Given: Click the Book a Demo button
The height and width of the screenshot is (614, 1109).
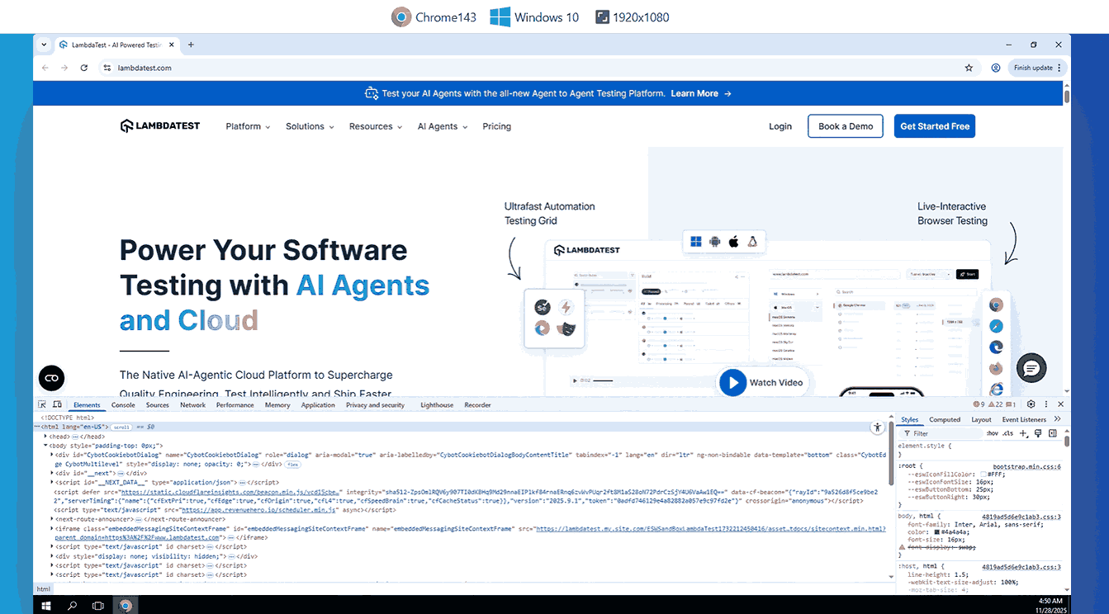Looking at the screenshot, I should pyautogui.click(x=845, y=125).
